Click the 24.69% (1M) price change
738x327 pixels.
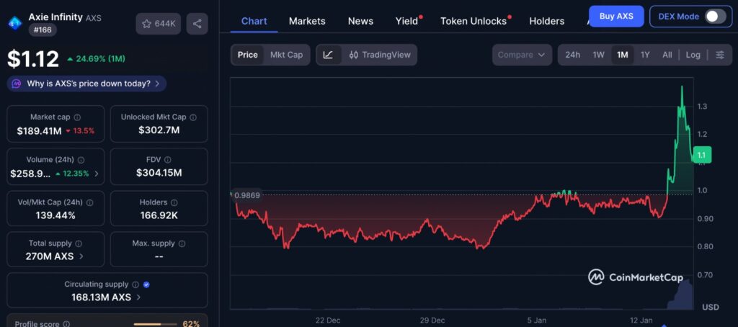[96, 59]
